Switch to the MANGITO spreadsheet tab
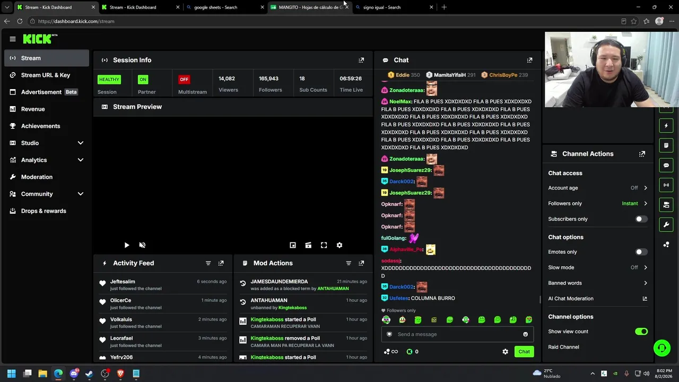The width and height of the screenshot is (679, 382). tap(309, 7)
